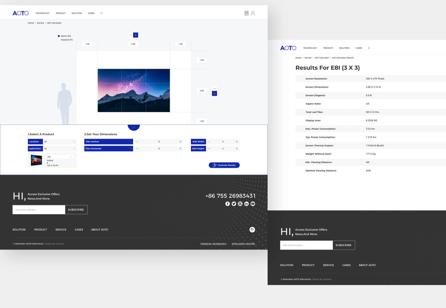Click the LinkedIn social icon
The height and width of the screenshot is (308, 446).
click(x=246, y=204)
